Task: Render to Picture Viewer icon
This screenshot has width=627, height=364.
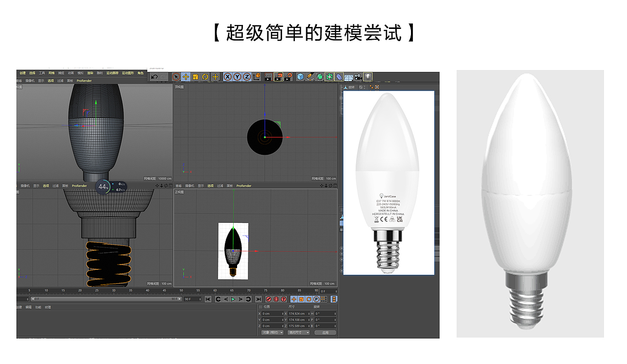Action: pyautogui.click(x=278, y=77)
